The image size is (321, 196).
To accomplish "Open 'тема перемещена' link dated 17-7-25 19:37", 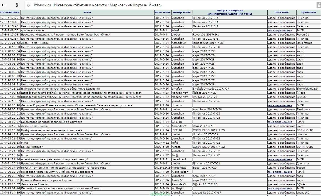I will click(280, 122).
